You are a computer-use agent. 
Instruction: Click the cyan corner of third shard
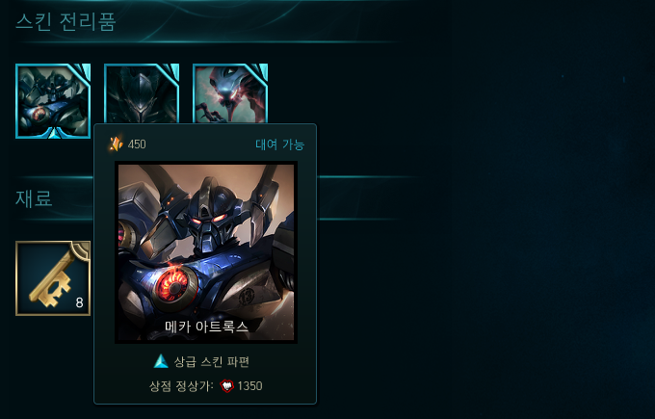(x=260, y=71)
